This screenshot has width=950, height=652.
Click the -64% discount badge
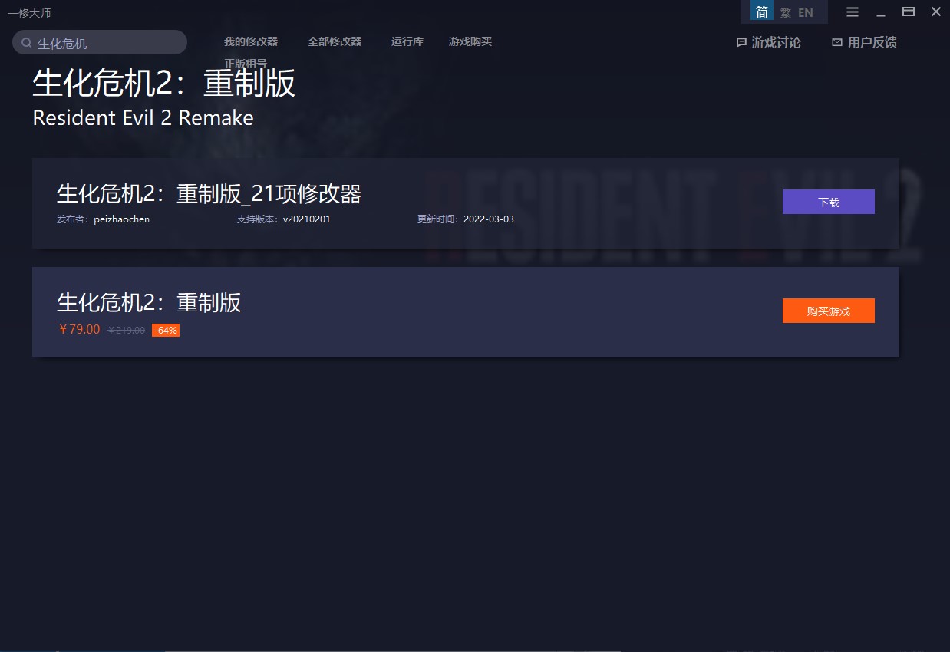pyautogui.click(x=166, y=331)
